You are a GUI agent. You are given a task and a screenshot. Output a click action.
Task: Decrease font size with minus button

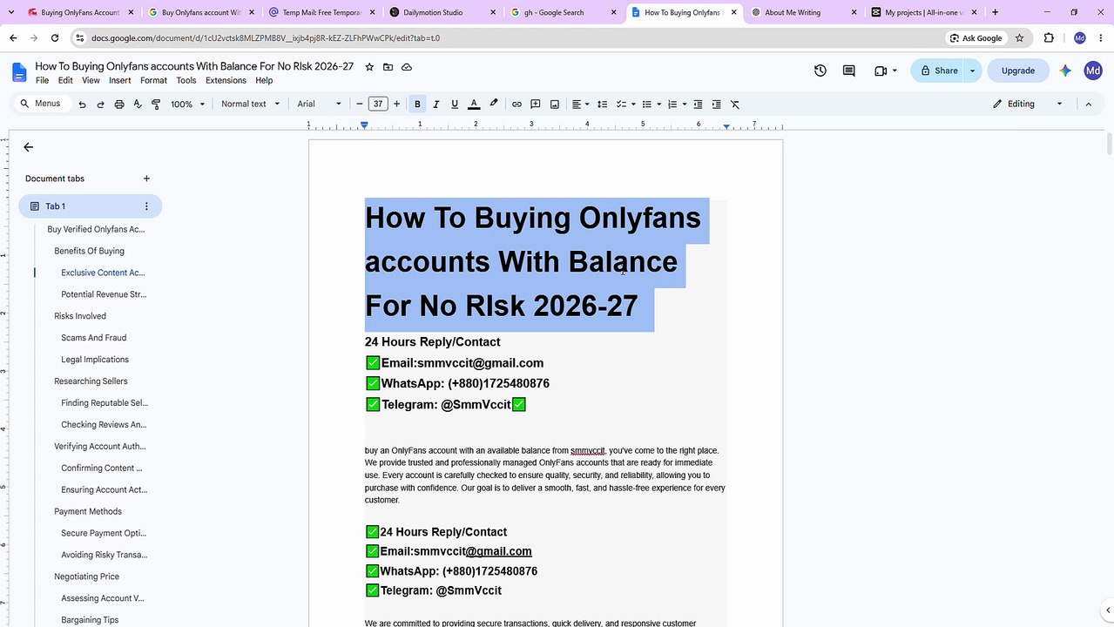(x=360, y=104)
